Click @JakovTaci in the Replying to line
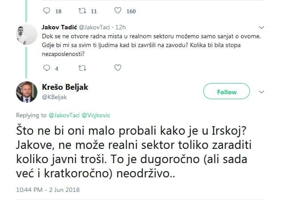The width and height of the screenshot is (282, 200). [63, 115]
